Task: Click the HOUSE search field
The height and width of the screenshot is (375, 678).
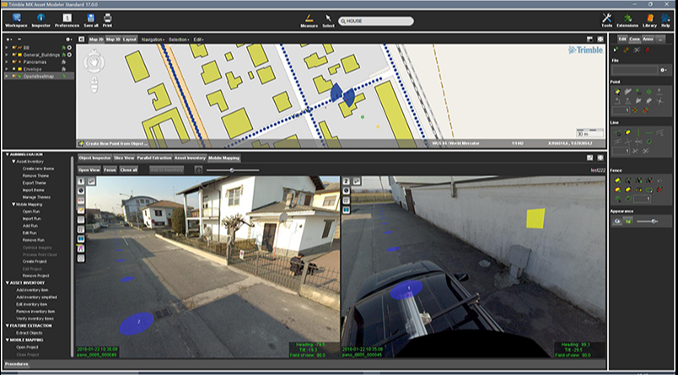Action: click(x=376, y=21)
